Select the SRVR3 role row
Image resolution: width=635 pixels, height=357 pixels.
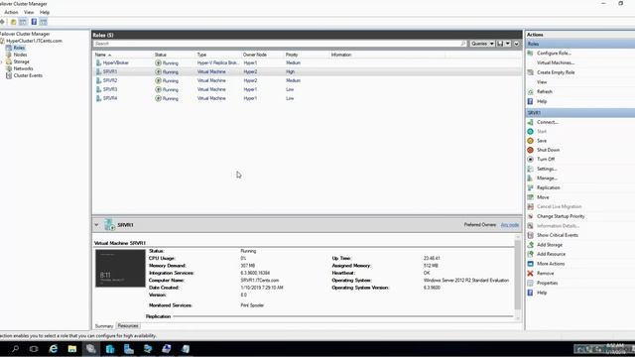click(x=307, y=89)
